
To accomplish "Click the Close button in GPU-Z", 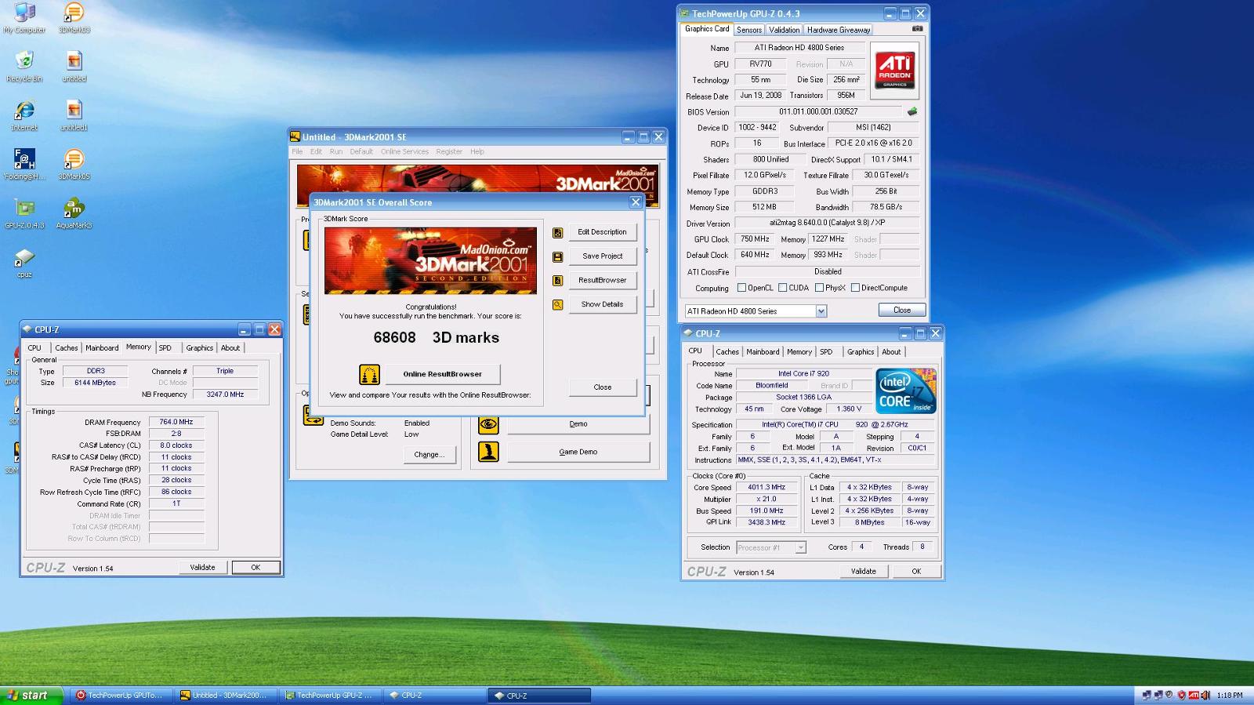I will tap(902, 310).
